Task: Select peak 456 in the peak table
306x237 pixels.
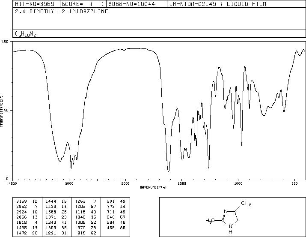Action: (x=111, y=228)
